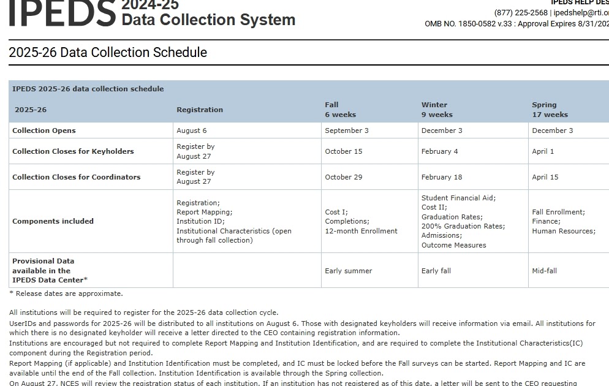The height and width of the screenshot is (386, 609).
Task: Click the Collection Closes for Keyholders row label
Action: point(73,151)
